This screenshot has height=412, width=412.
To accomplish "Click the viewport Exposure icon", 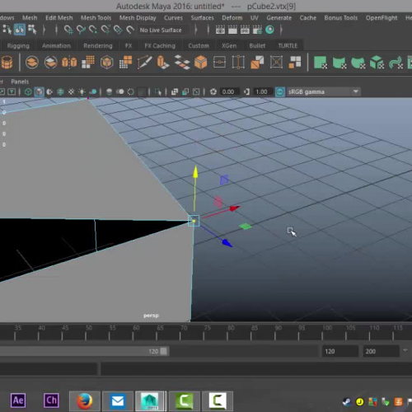I will point(213,91).
